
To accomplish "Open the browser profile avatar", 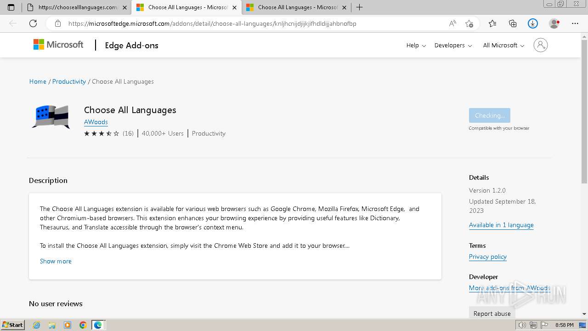I will [554, 23].
